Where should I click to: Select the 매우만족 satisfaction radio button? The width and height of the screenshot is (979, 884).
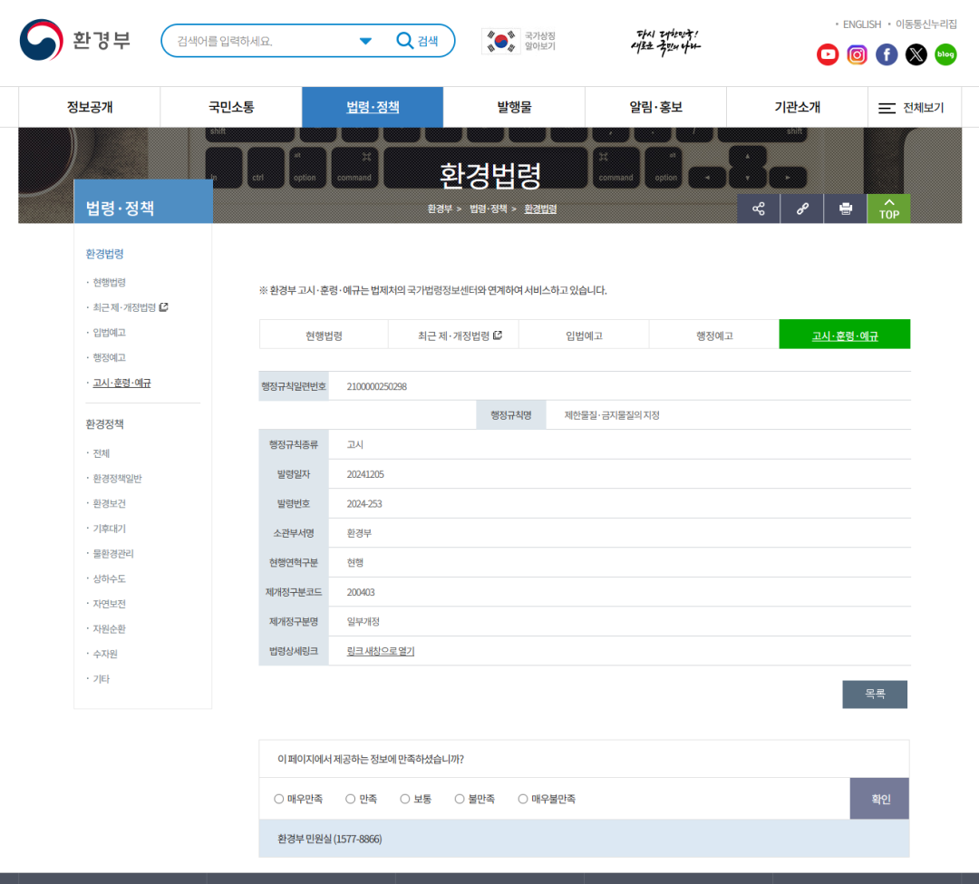278,799
